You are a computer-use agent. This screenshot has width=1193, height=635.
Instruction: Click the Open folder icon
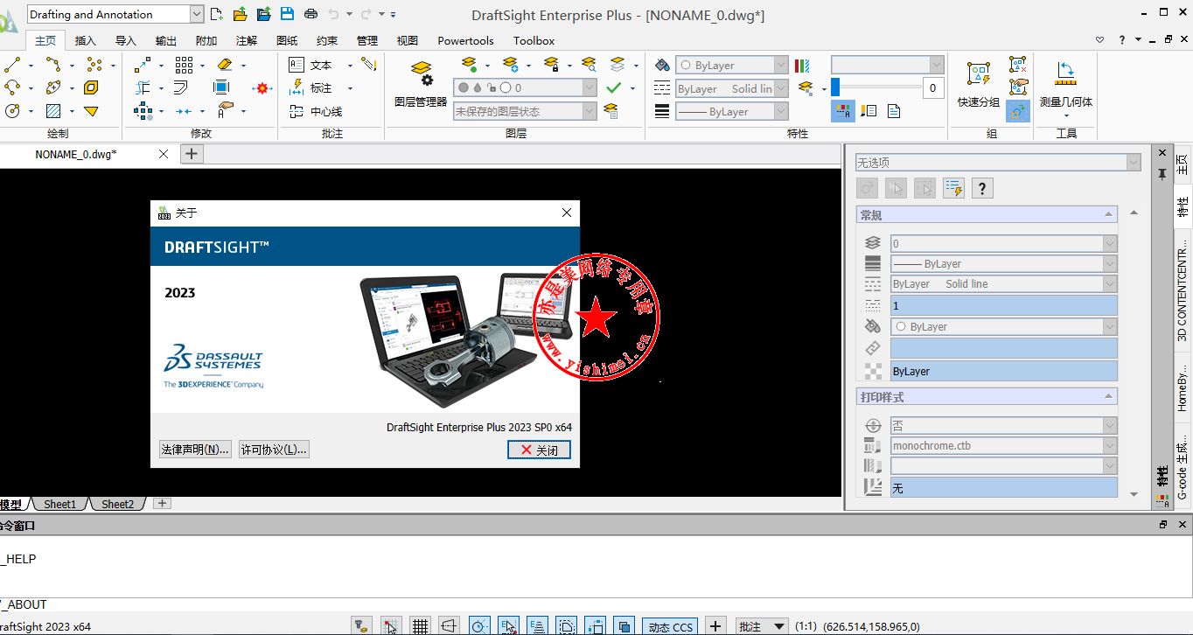point(240,14)
